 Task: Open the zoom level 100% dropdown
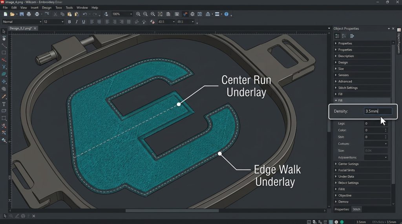[x=131, y=14]
